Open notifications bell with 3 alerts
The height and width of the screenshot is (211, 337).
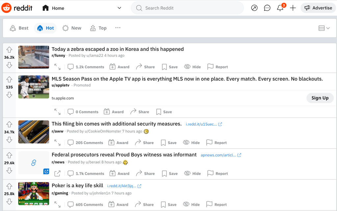point(280,8)
